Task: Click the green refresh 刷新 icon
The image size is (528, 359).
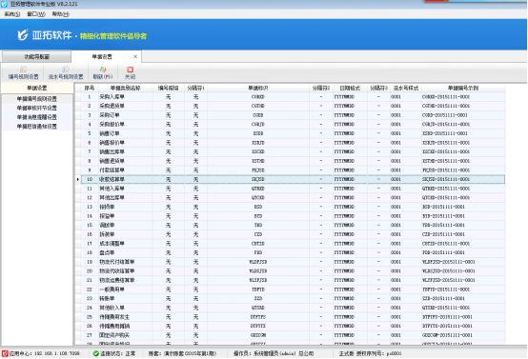Action: [x=103, y=70]
